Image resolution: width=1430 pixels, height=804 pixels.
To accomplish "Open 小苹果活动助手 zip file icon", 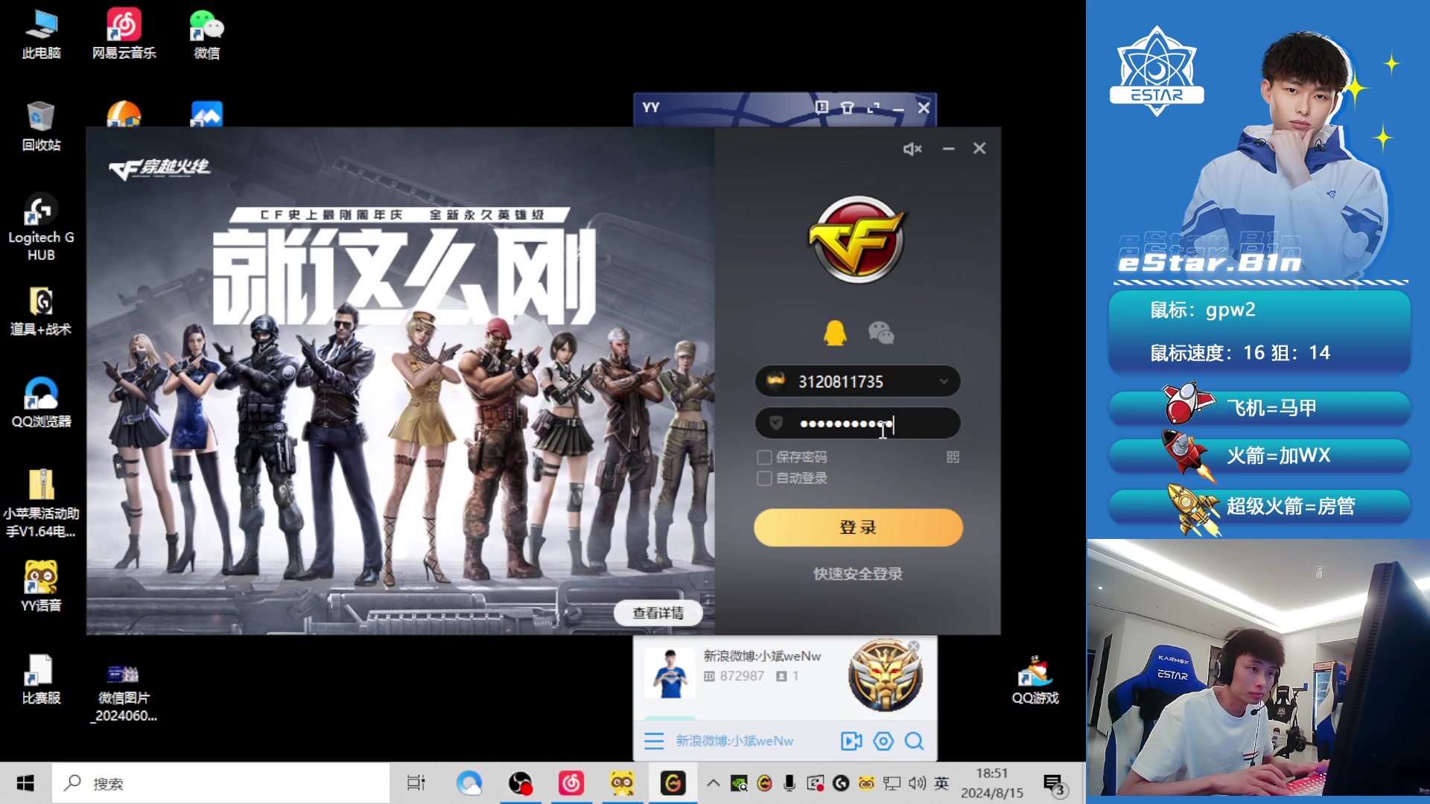I will (41, 504).
